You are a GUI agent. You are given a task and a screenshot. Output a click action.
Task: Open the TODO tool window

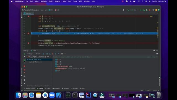click(48, 88)
